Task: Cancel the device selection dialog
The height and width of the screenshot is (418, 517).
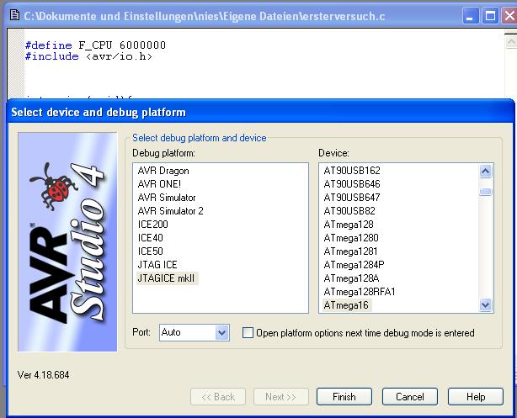Action: point(410,397)
